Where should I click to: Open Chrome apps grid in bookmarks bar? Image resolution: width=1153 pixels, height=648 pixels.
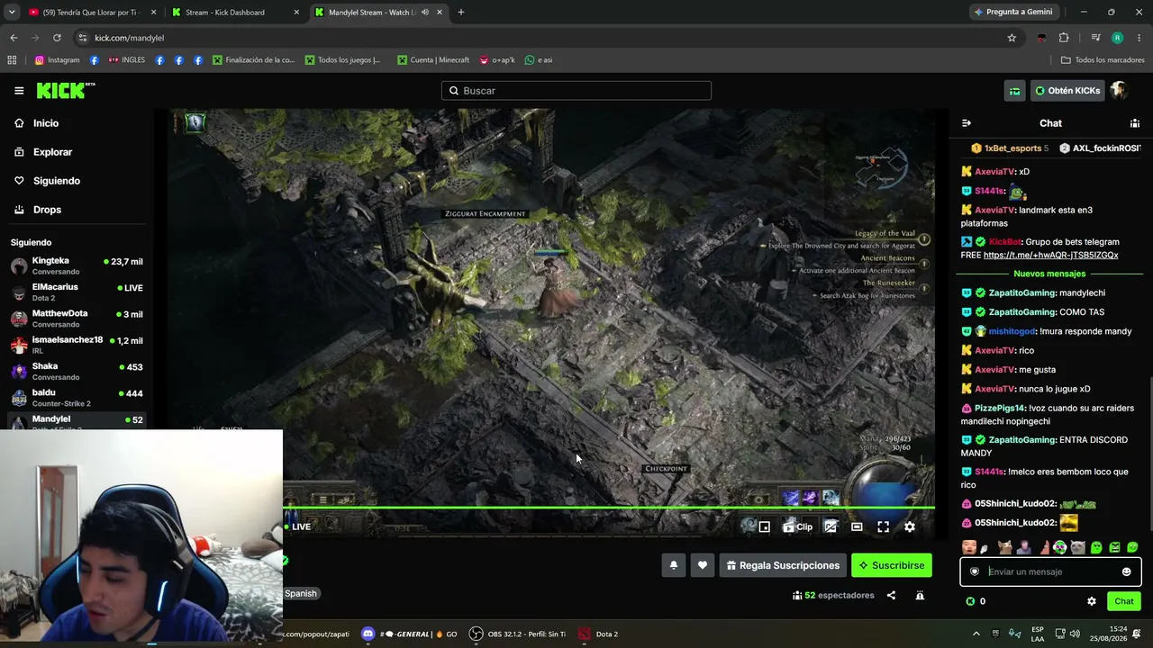12,60
